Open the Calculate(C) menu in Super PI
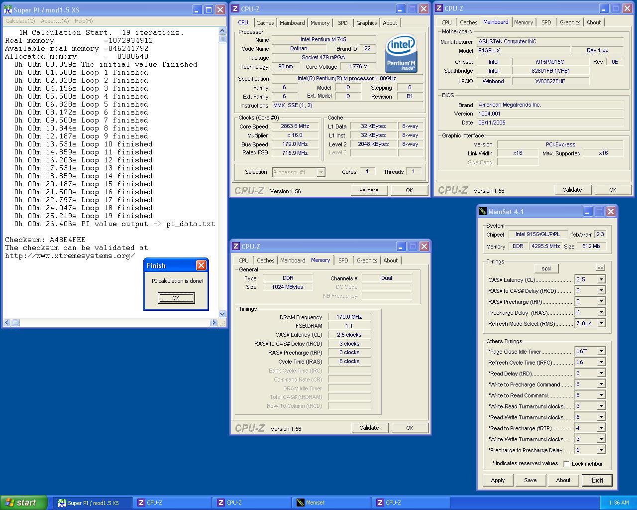Screen dimensions: 637x510 [20, 21]
